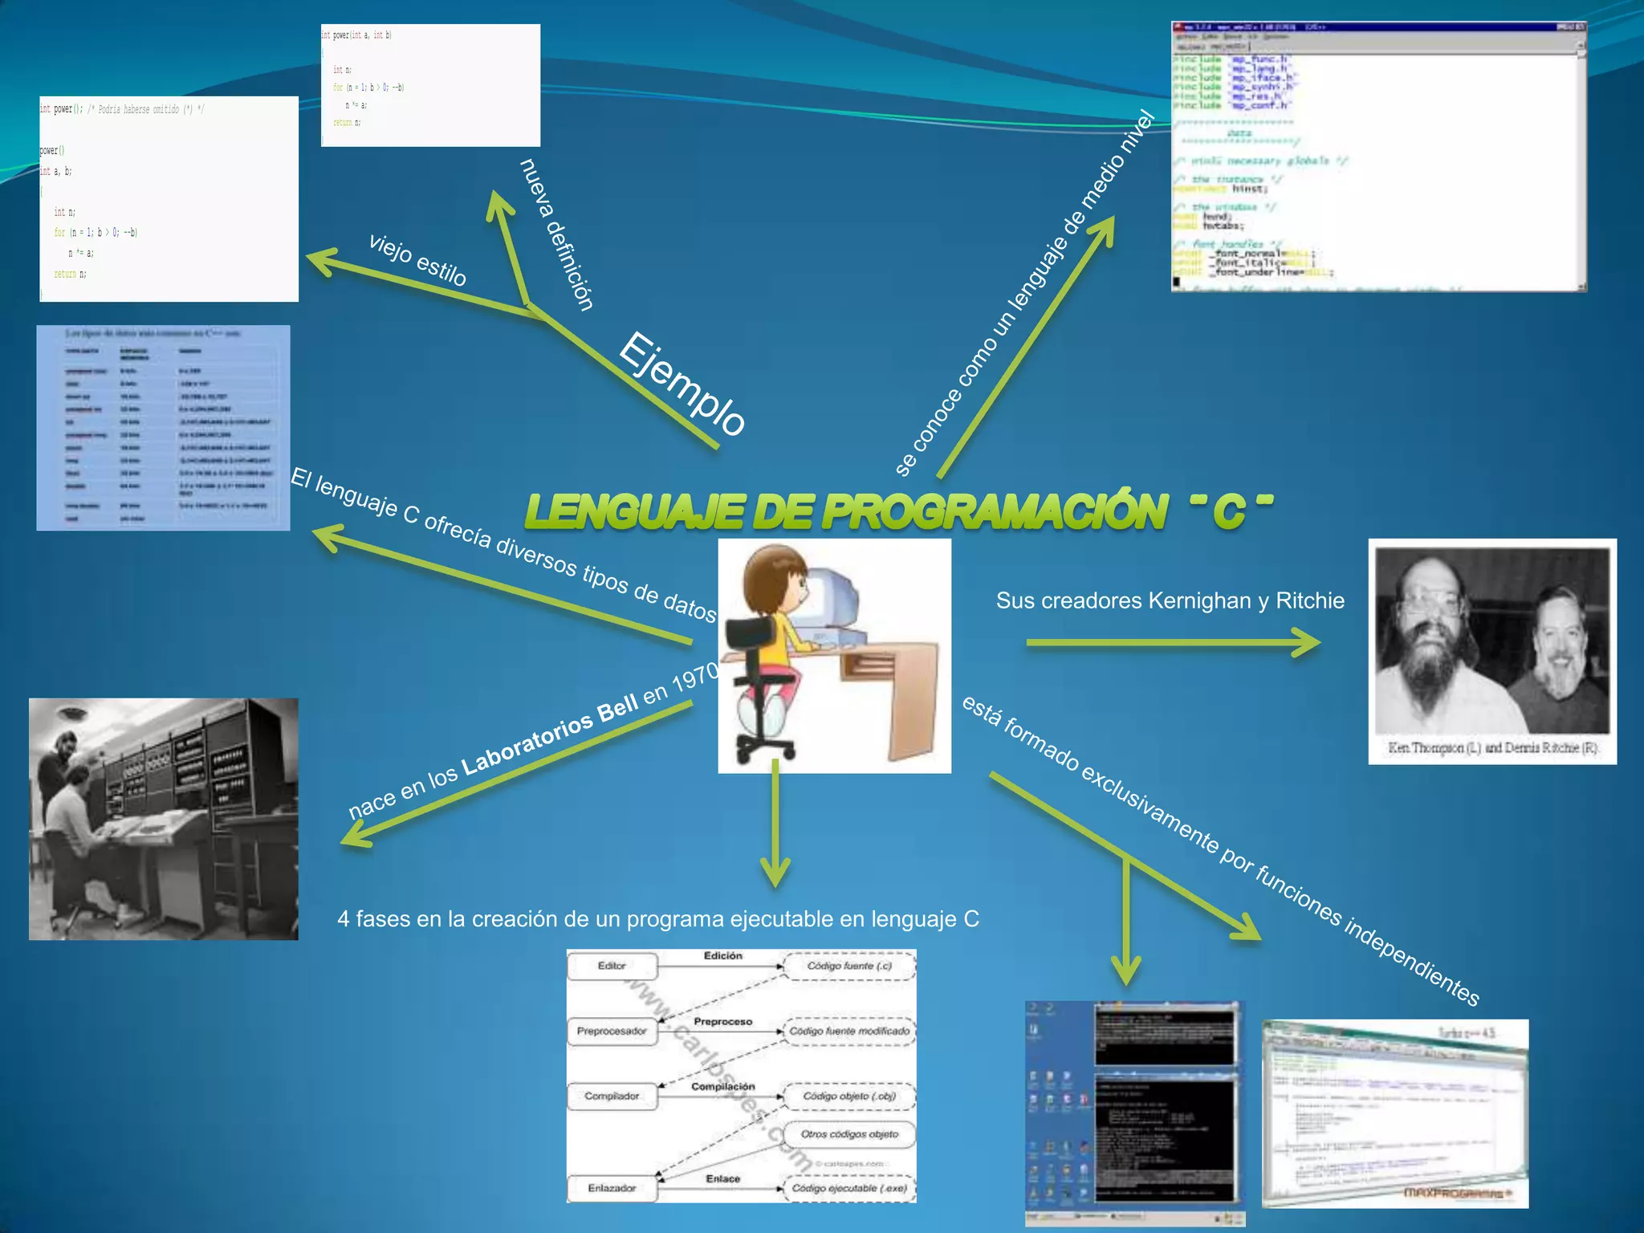The width and height of the screenshot is (1644, 1233).
Task: Select the new definition power(int a, int b) snippet
Action: pyautogui.click(x=430, y=85)
